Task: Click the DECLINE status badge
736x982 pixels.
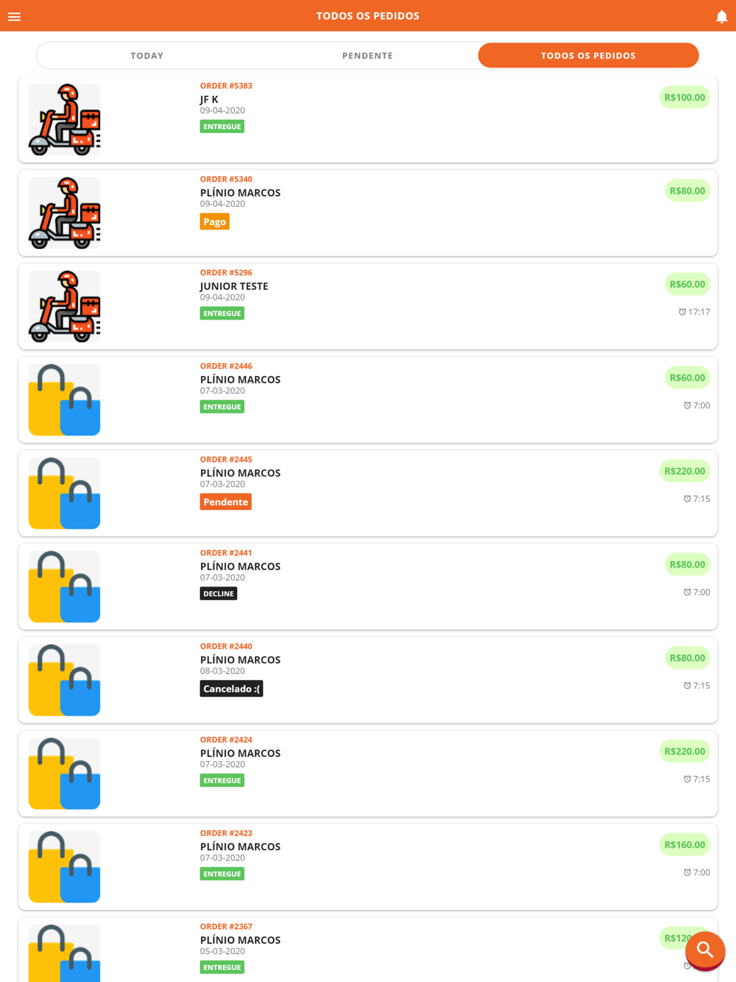Action: 218,593
